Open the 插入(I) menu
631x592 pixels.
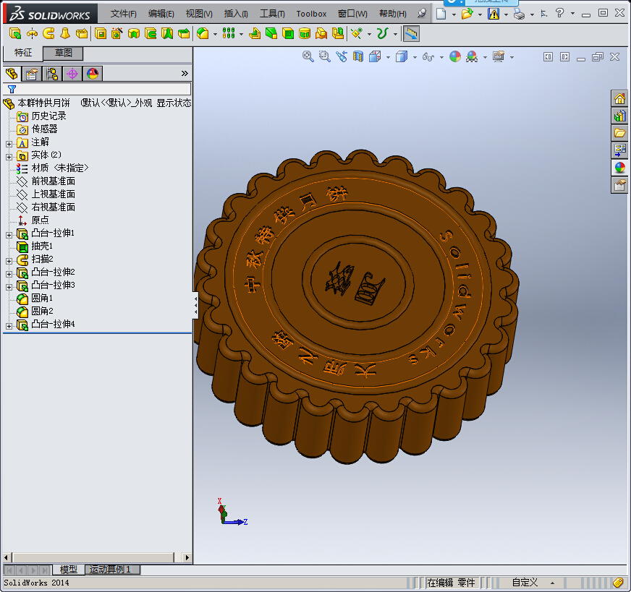(236, 14)
